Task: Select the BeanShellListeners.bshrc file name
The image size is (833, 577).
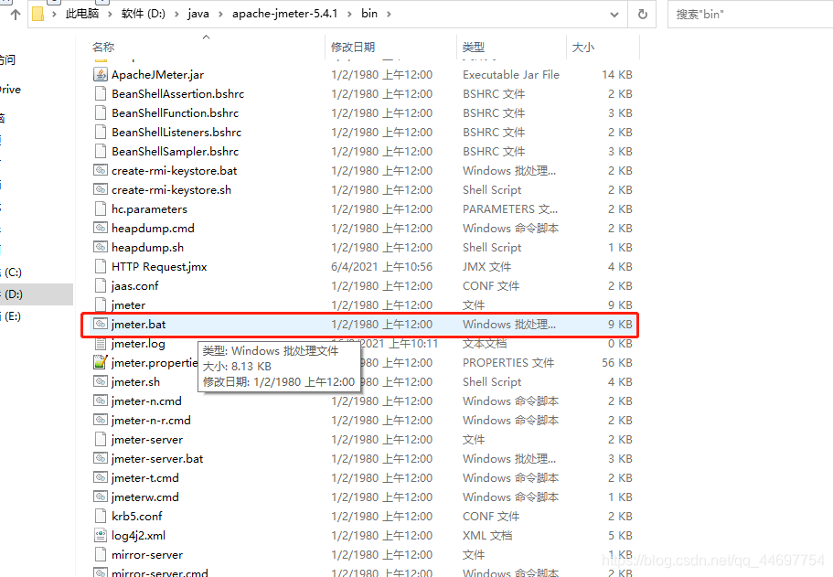Action: [x=176, y=133]
